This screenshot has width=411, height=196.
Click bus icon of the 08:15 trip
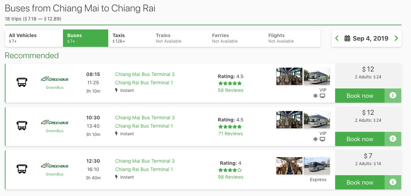point(22,83)
